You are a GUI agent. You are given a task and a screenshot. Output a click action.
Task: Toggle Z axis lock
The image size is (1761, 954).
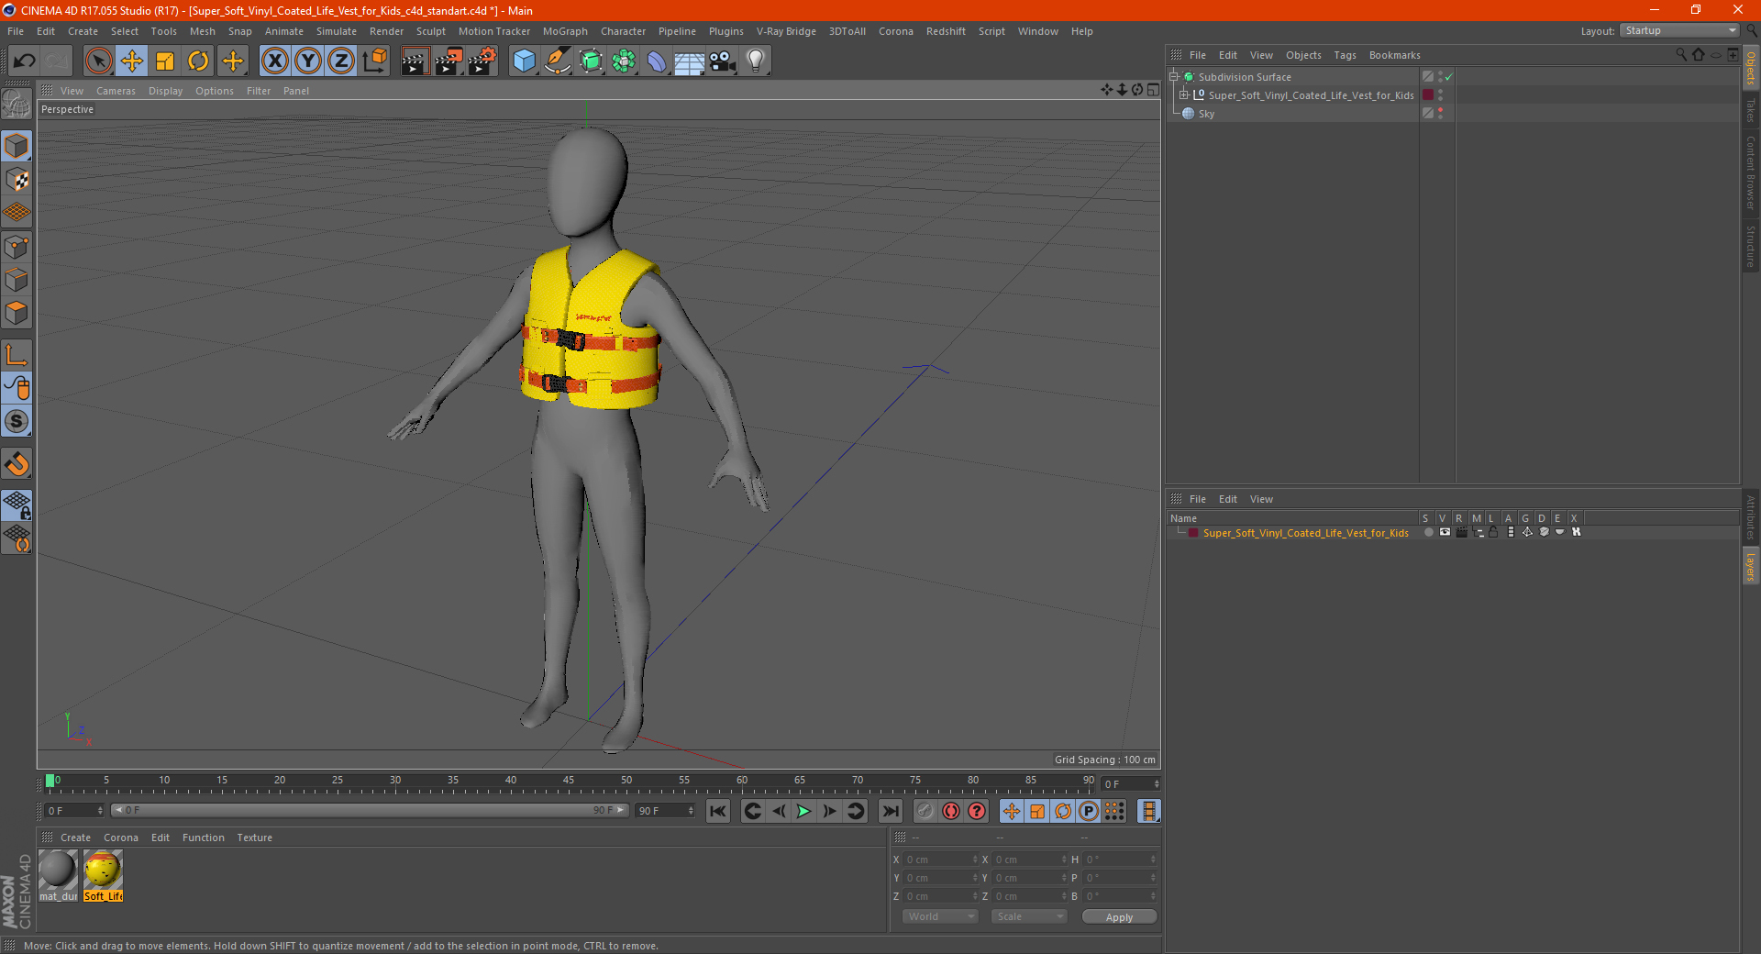pyautogui.click(x=341, y=61)
